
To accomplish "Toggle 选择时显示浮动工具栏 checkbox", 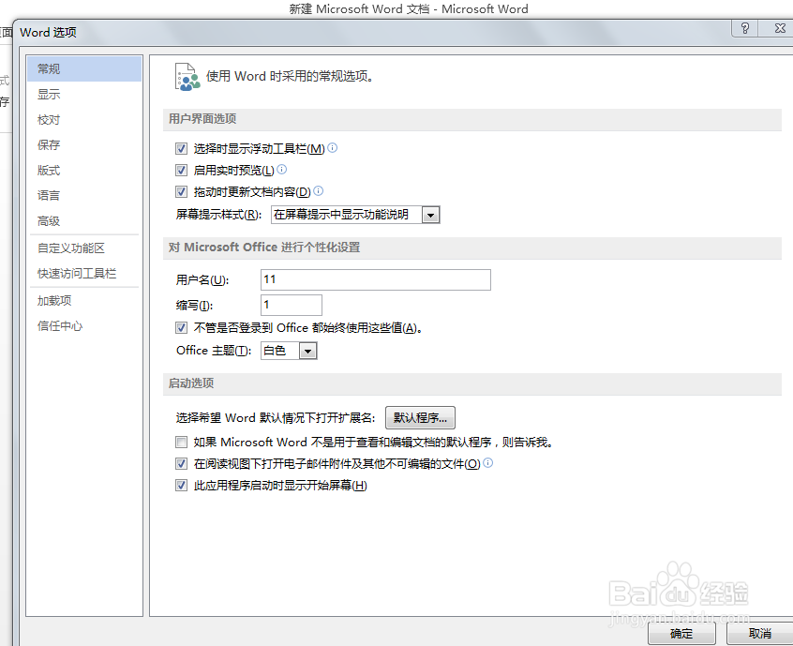I will (x=181, y=149).
